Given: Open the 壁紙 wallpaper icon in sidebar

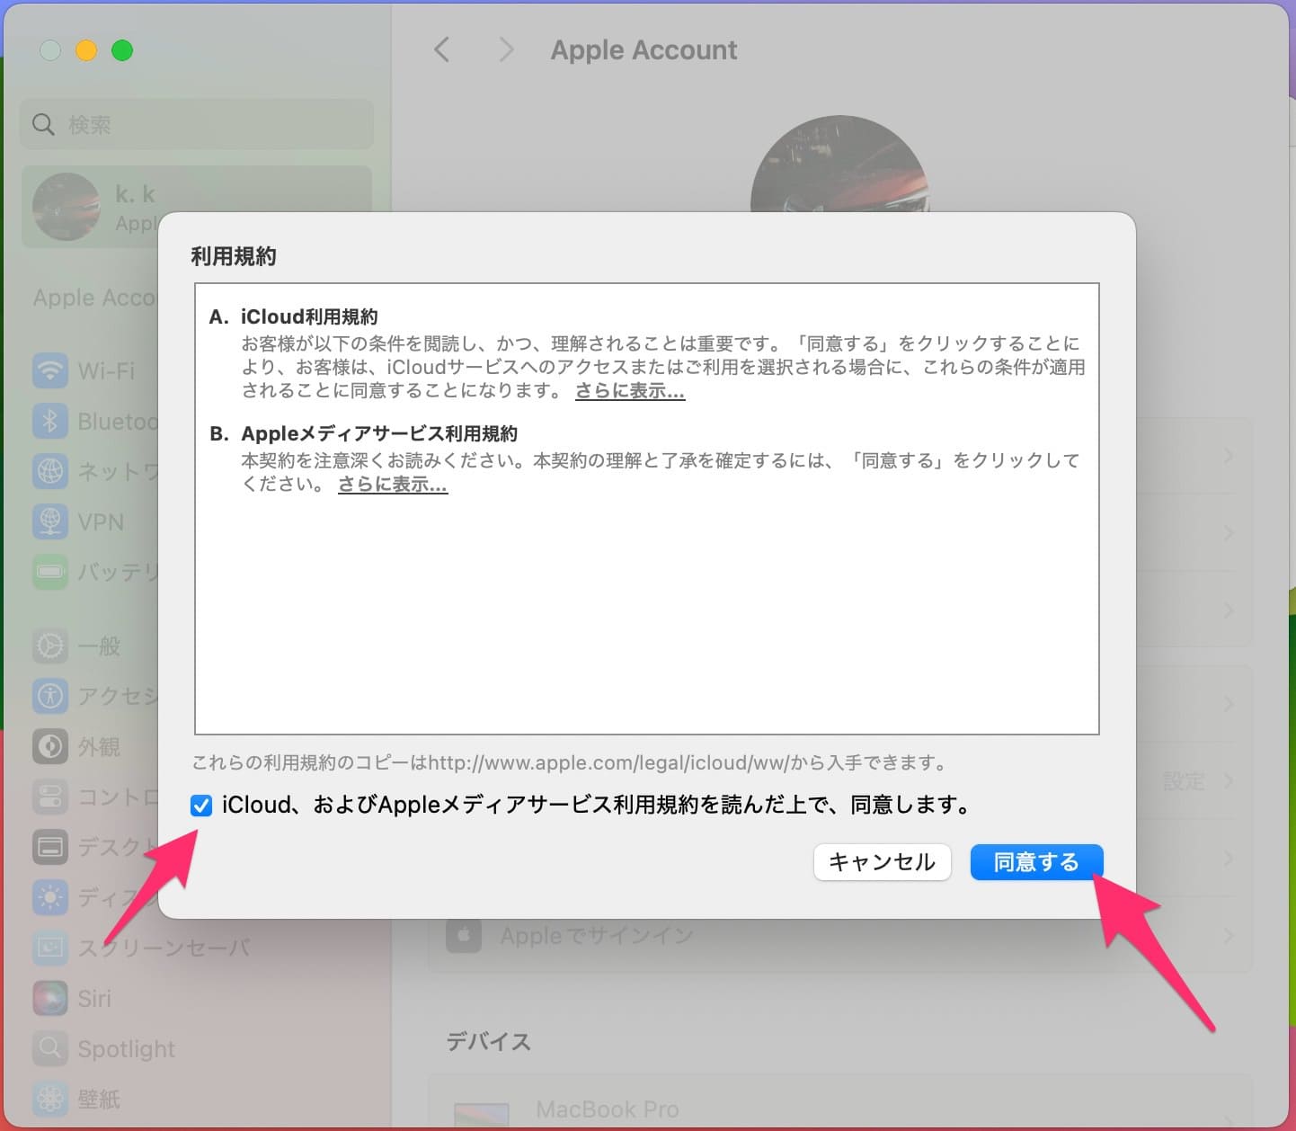Looking at the screenshot, I should (50, 1099).
